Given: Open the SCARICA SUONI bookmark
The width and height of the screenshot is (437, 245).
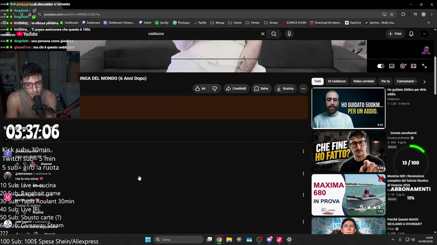Looking at the screenshot, I should click(x=294, y=23).
